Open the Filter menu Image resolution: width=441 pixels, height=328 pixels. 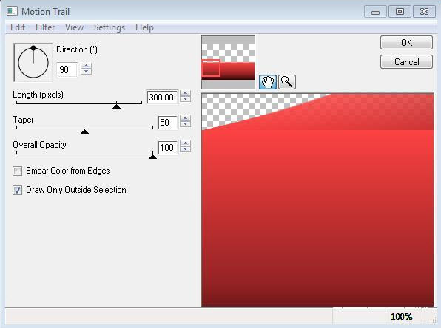pos(45,27)
